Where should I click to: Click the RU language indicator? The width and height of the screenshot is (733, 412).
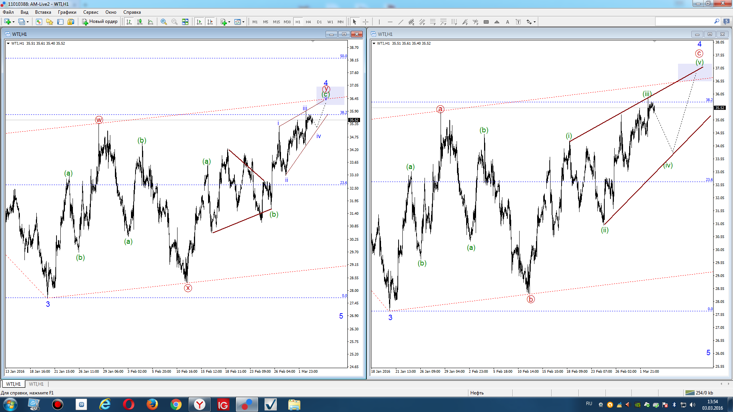(x=589, y=404)
